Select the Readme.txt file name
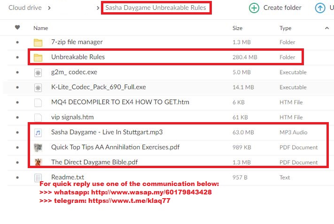This screenshot has width=334, height=224. click(x=68, y=177)
